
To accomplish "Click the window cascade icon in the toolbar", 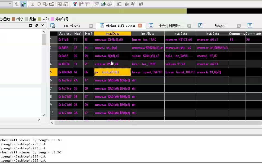I will [x=59, y=4].
